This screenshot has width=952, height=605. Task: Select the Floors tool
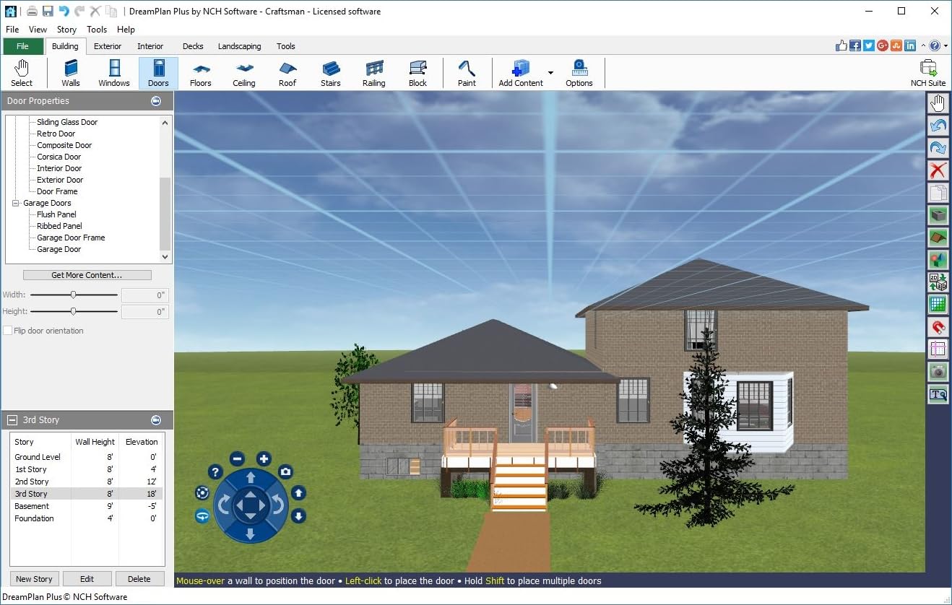(x=201, y=73)
